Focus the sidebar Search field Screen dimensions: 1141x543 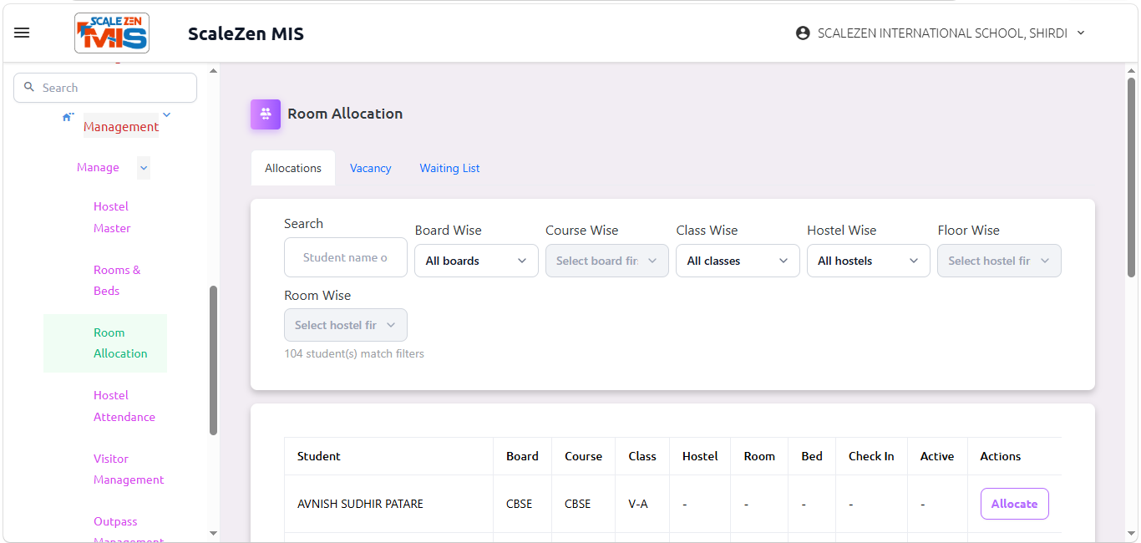[x=105, y=88]
